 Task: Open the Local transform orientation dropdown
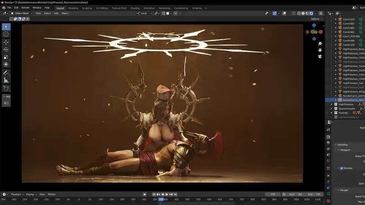click(x=144, y=14)
